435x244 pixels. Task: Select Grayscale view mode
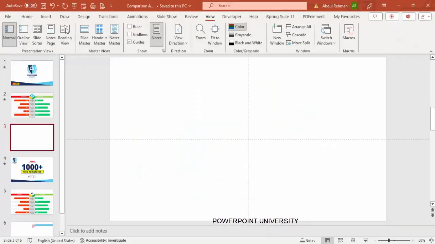click(x=240, y=35)
